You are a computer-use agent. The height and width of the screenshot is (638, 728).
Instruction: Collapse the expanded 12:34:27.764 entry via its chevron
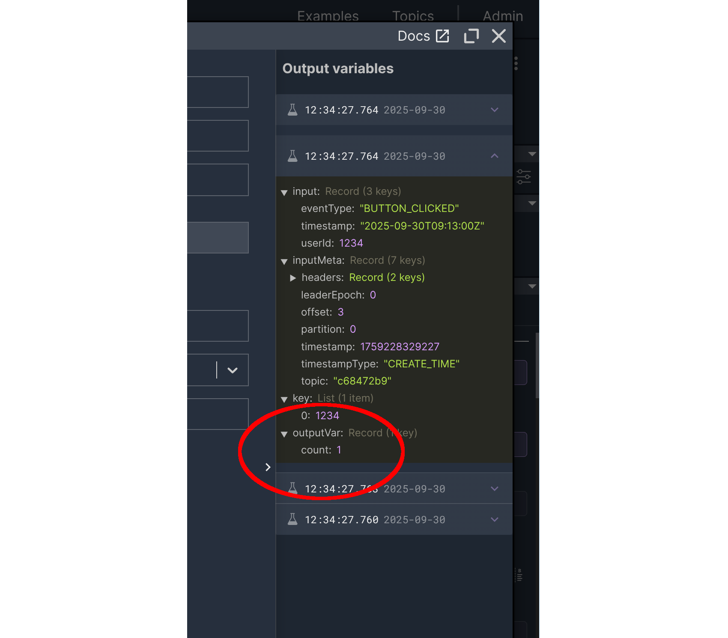coord(494,156)
